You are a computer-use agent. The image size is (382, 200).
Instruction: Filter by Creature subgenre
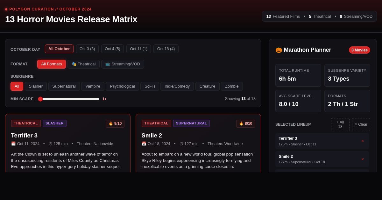(x=207, y=86)
